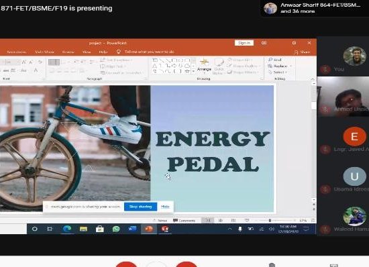Image resolution: width=369 pixels, height=267 pixels.
Task: Open the Word icon in taskbar
Action: coord(132,229)
